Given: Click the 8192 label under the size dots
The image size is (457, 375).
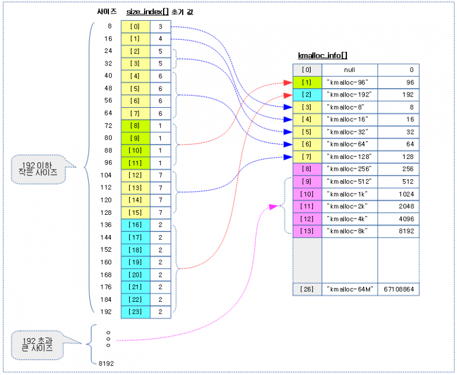Looking at the screenshot, I should click(x=106, y=363).
